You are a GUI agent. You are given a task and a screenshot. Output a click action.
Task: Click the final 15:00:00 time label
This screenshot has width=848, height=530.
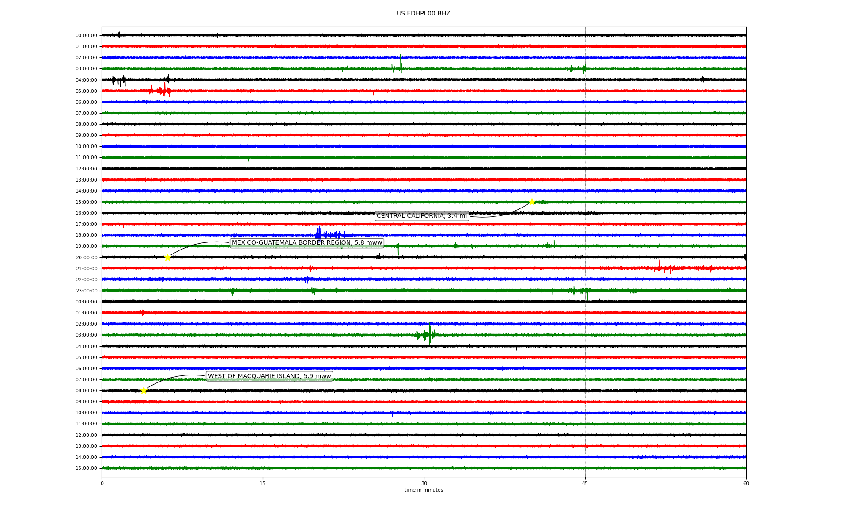86,468
